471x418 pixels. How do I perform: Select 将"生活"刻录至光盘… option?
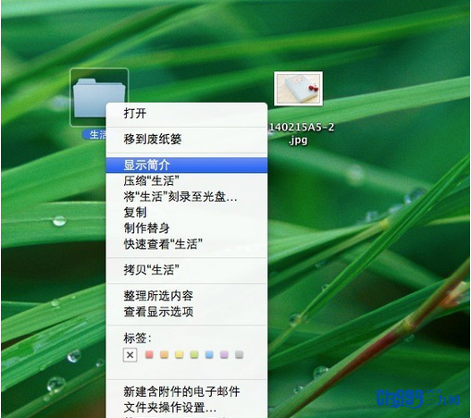187,197
